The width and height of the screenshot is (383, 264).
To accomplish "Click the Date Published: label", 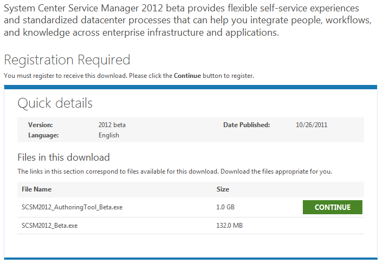I will click(x=246, y=125).
